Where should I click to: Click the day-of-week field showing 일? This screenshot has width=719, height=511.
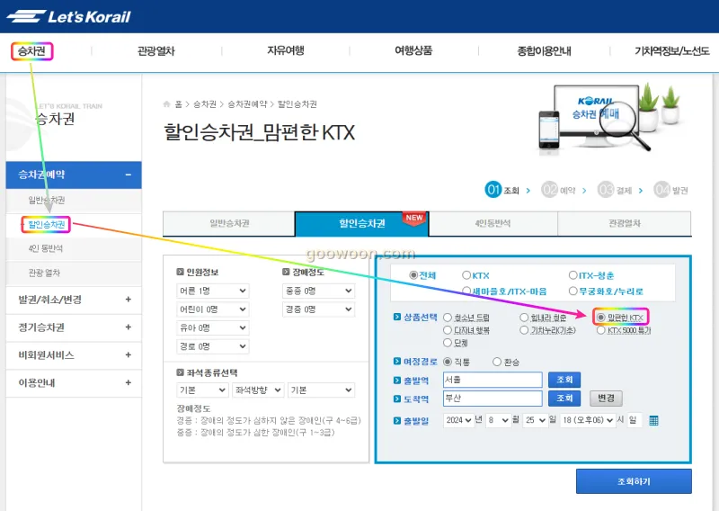click(635, 420)
